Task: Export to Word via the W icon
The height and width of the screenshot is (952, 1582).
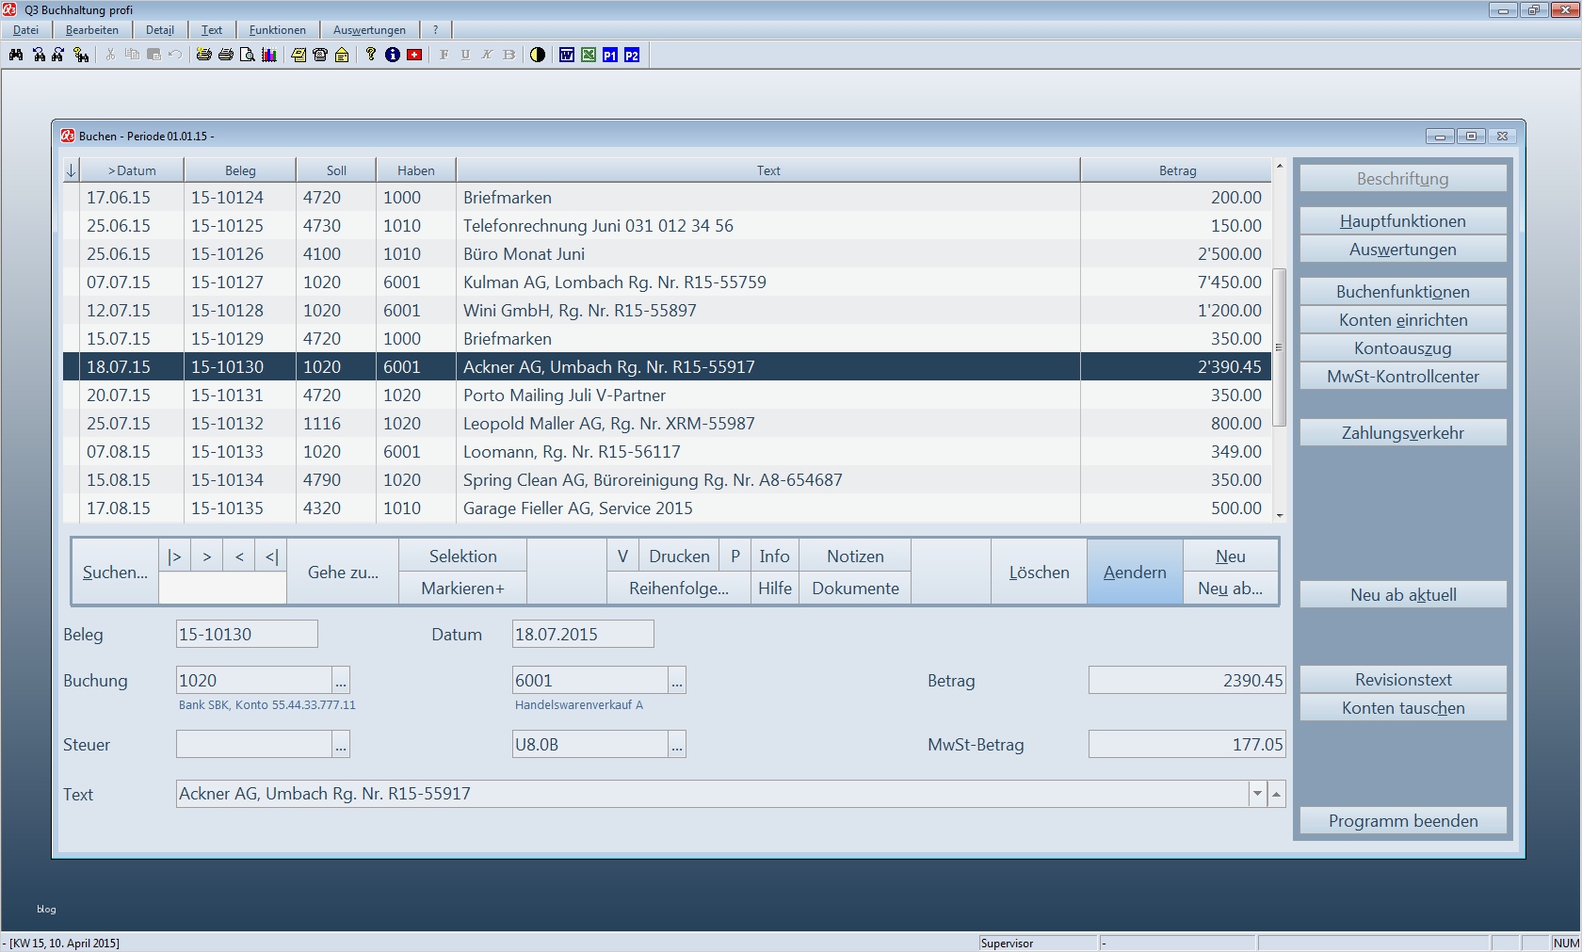Action: [566, 55]
